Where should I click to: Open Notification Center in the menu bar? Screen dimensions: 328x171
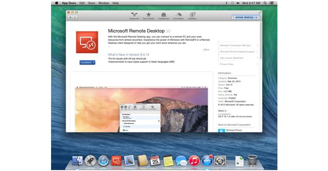[x=271, y=3]
